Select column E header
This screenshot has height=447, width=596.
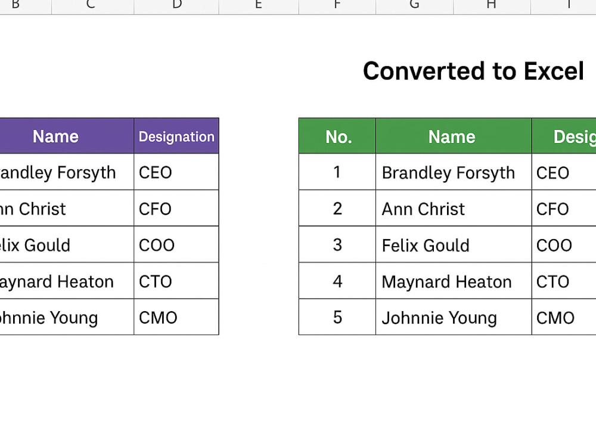pyautogui.click(x=259, y=6)
